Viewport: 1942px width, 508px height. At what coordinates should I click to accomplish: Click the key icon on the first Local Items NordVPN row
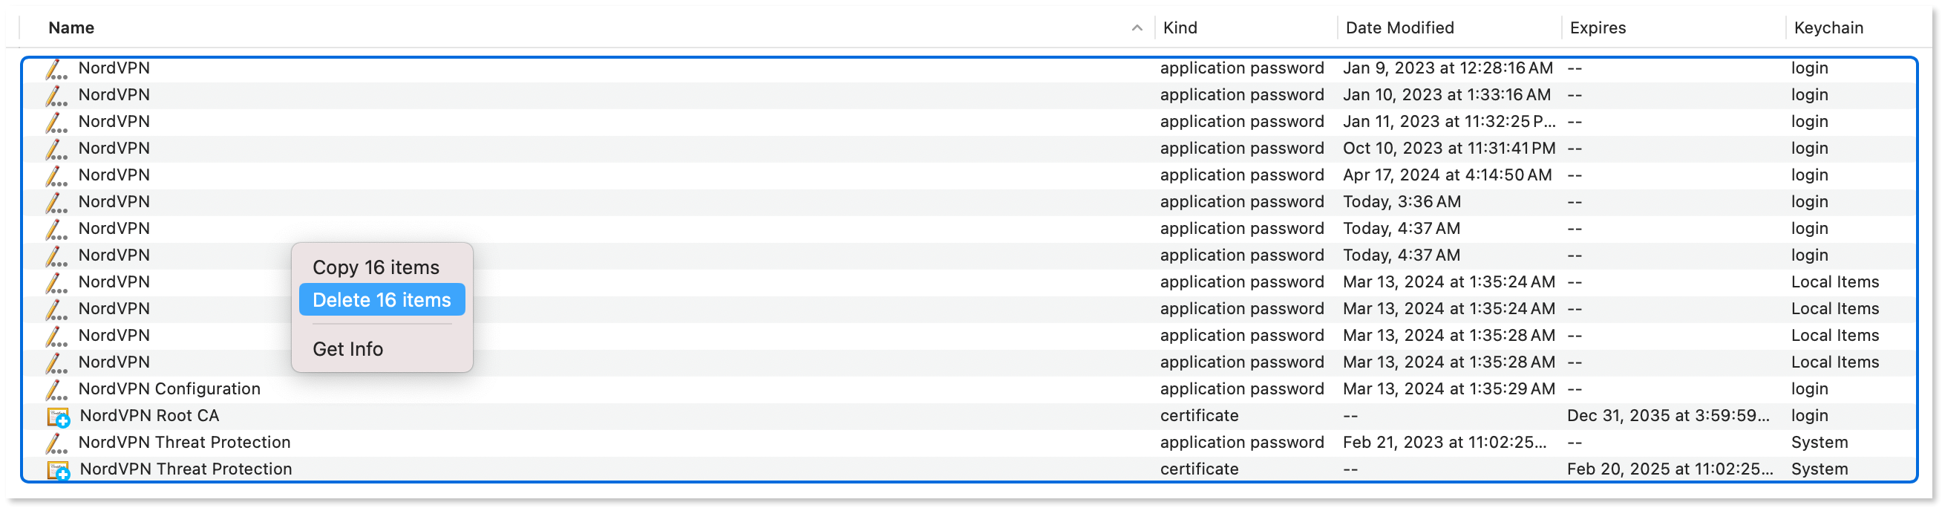pos(56,282)
